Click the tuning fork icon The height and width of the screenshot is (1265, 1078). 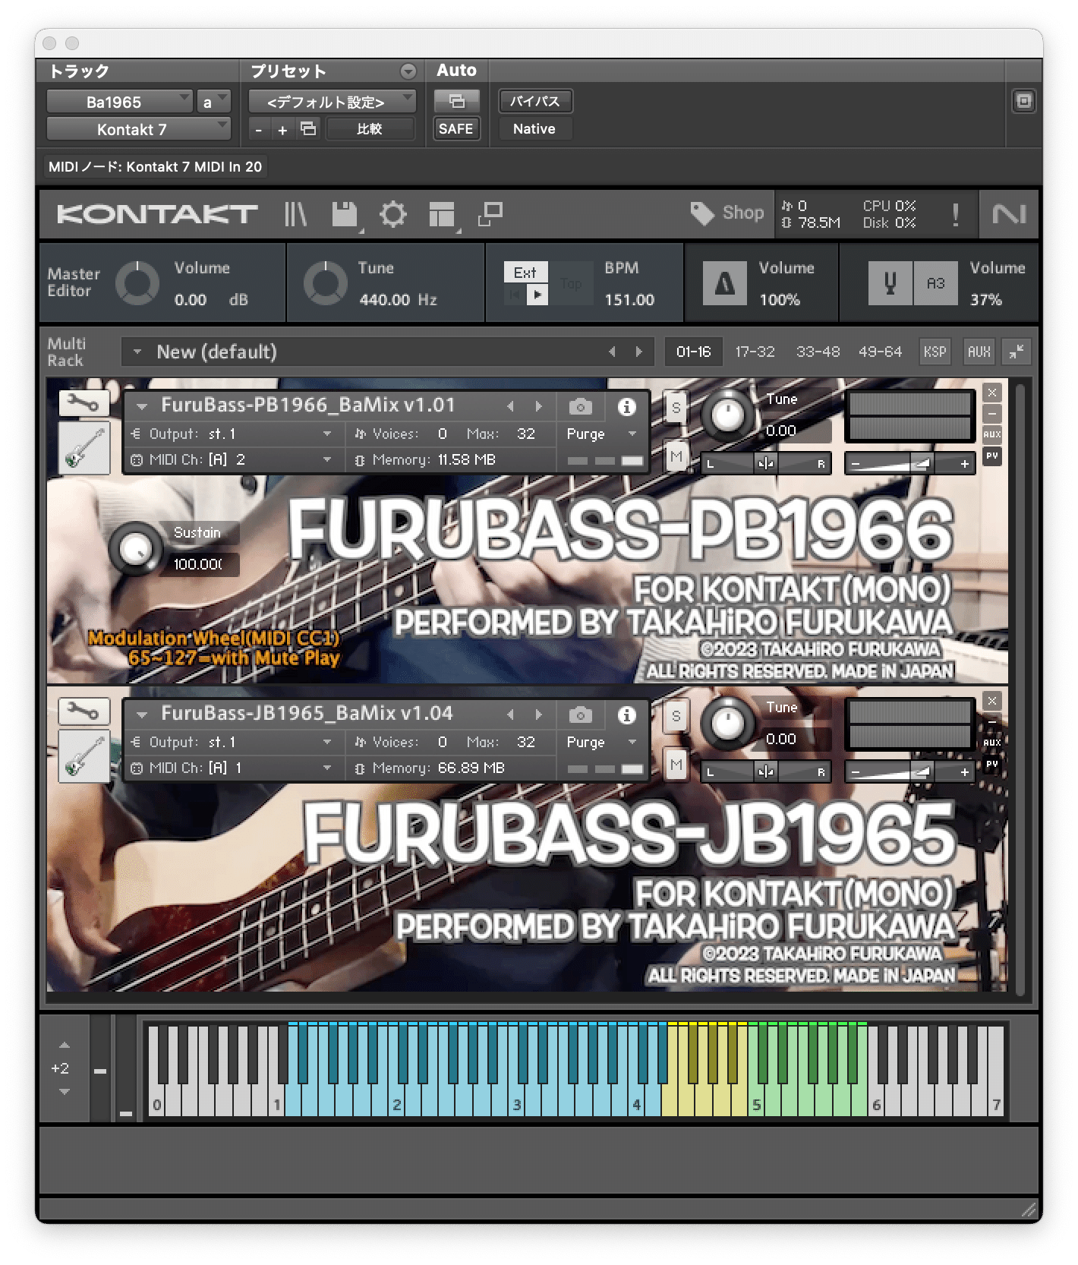click(x=890, y=284)
